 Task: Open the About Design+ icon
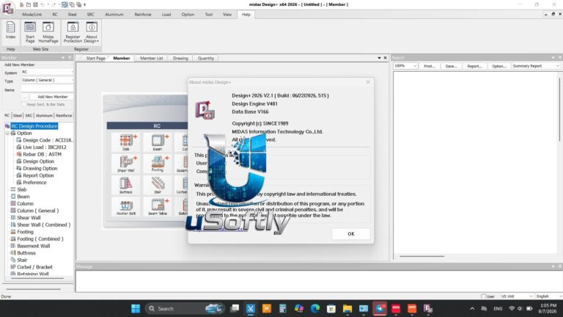[x=92, y=32]
